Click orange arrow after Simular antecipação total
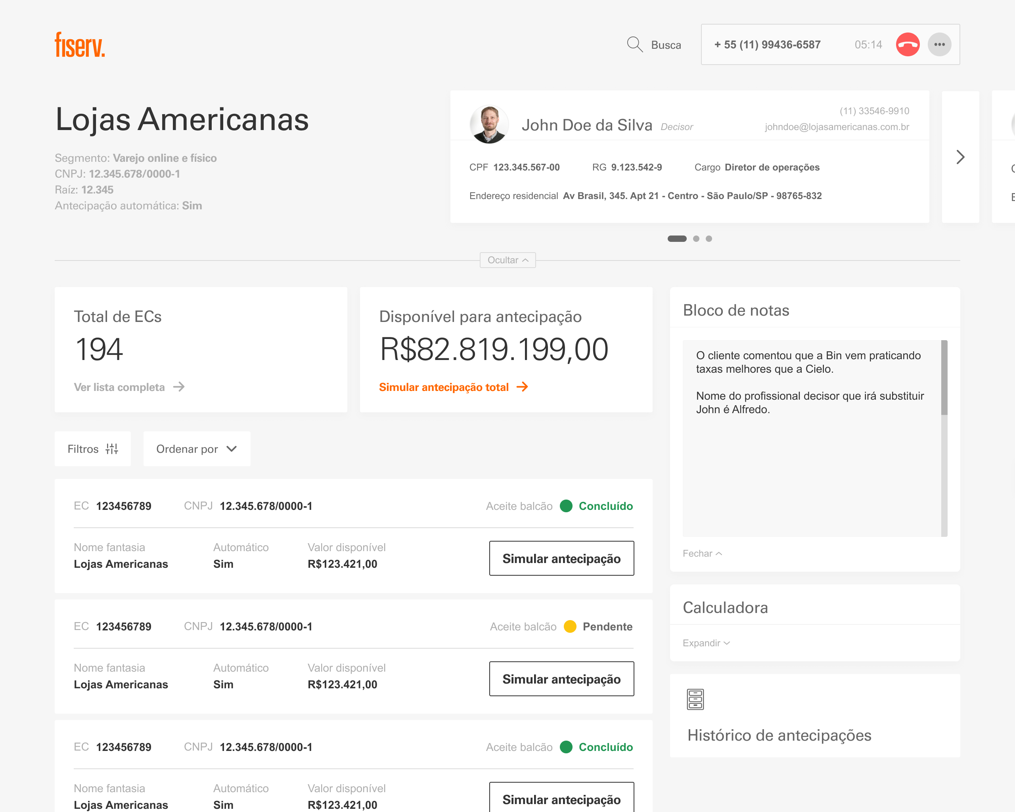The height and width of the screenshot is (812, 1015). [522, 387]
